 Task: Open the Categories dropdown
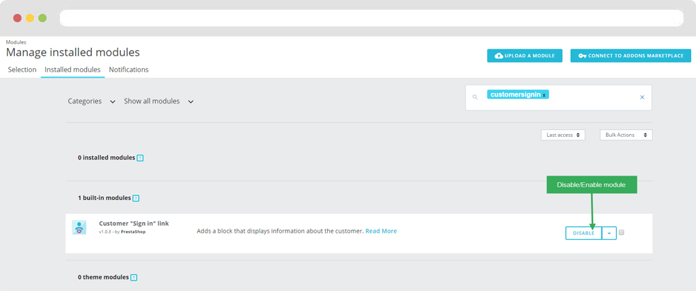click(91, 101)
